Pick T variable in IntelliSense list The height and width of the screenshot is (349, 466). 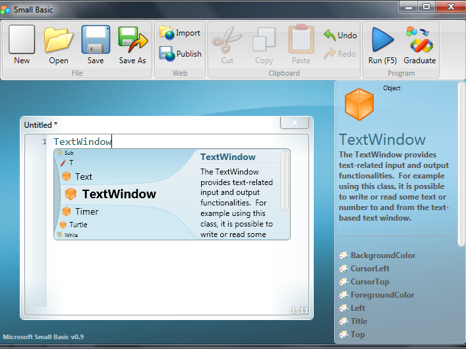click(67, 163)
